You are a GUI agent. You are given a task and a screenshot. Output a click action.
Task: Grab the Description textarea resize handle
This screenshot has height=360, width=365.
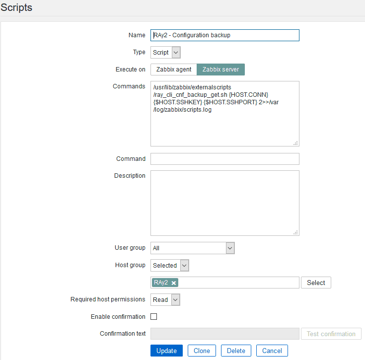click(x=295, y=232)
